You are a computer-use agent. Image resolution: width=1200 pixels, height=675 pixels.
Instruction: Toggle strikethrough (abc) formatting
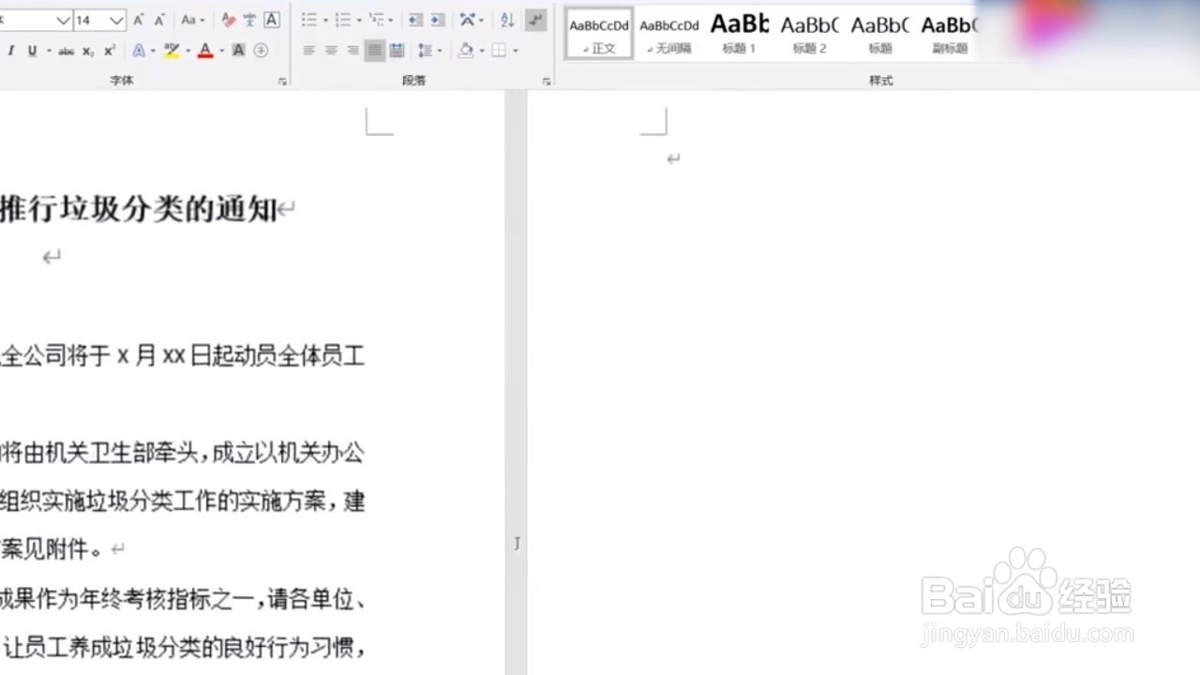(67, 51)
